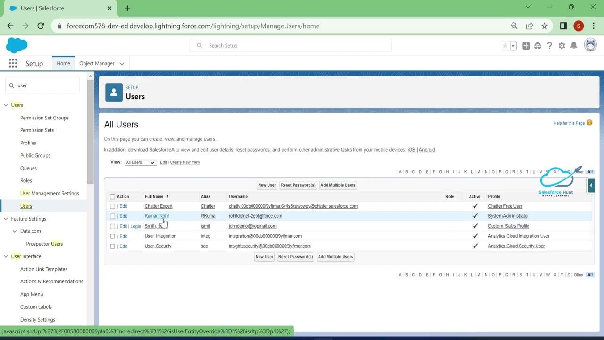Click the favorites star icon

click(505, 46)
